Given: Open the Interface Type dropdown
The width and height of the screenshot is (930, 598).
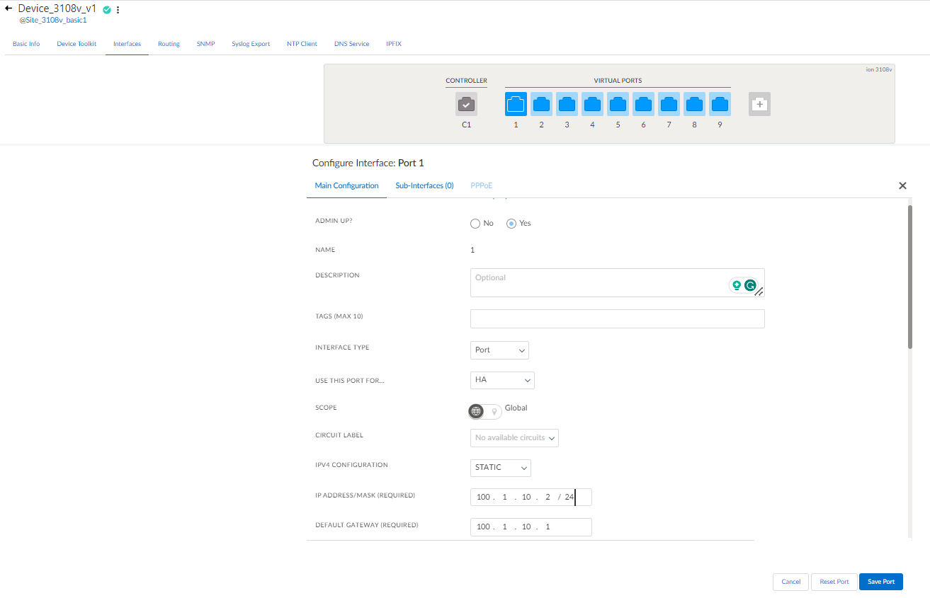Looking at the screenshot, I should (x=499, y=350).
